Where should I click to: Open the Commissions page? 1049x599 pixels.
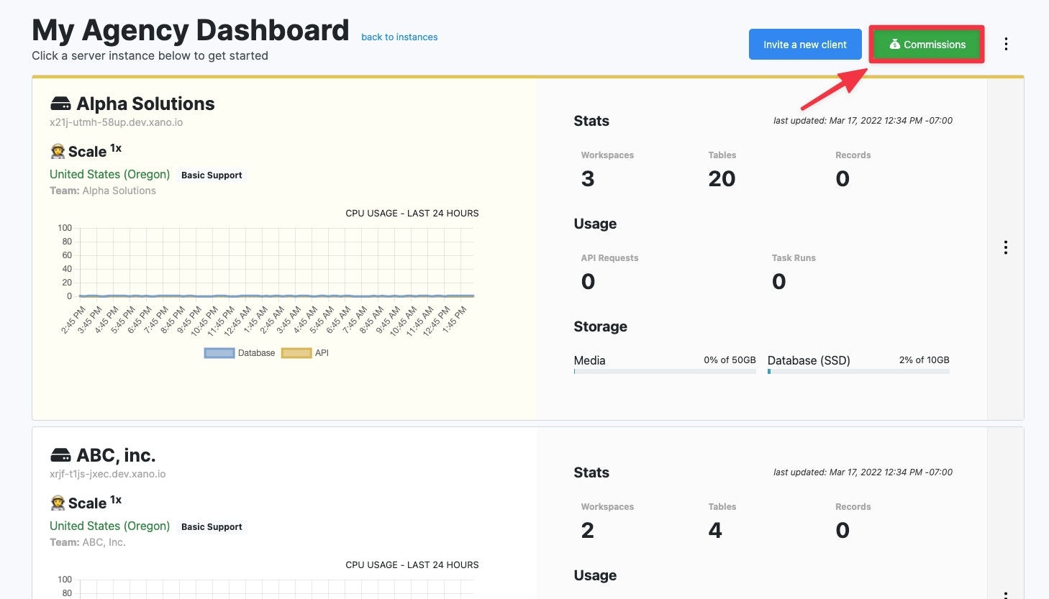pyautogui.click(x=927, y=45)
